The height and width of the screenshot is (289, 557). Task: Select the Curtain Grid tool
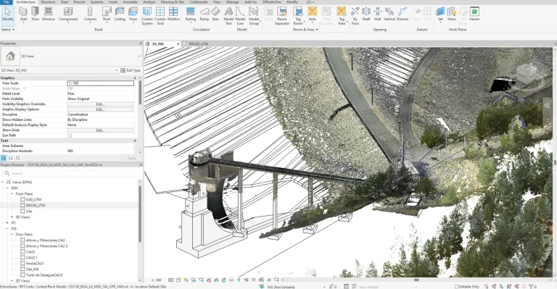pyautogui.click(x=160, y=16)
